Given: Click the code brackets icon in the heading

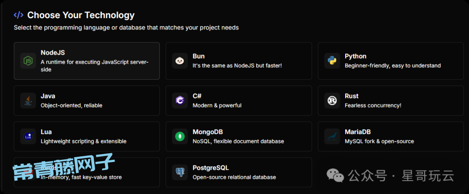Looking at the screenshot, I should [x=18, y=15].
